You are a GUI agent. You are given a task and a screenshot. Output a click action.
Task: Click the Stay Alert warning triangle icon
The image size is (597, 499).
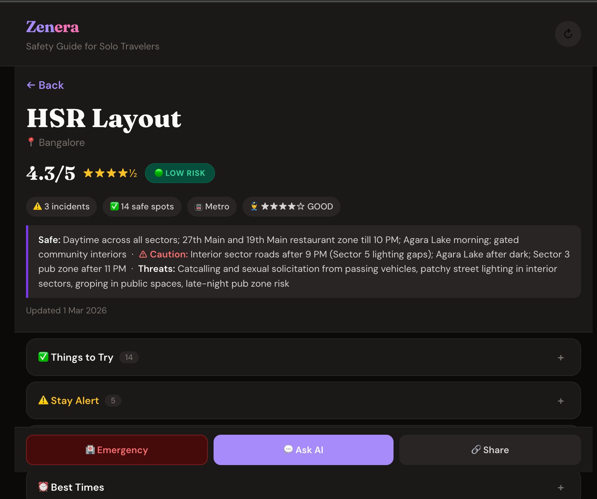[x=43, y=400]
